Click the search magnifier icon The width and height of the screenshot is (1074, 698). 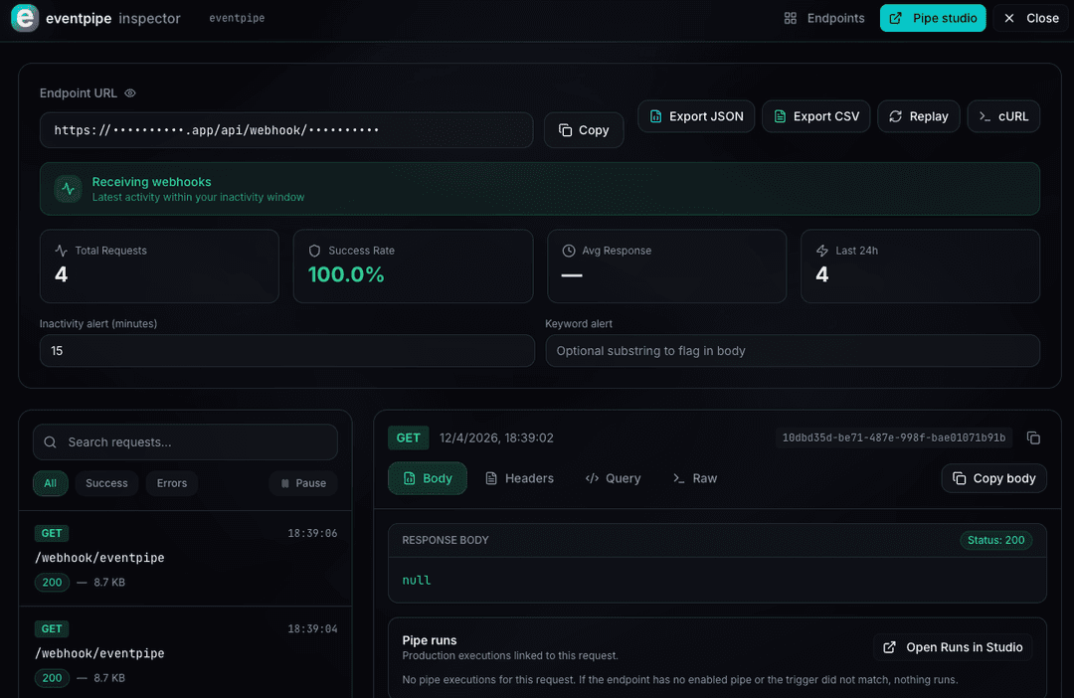coord(50,442)
